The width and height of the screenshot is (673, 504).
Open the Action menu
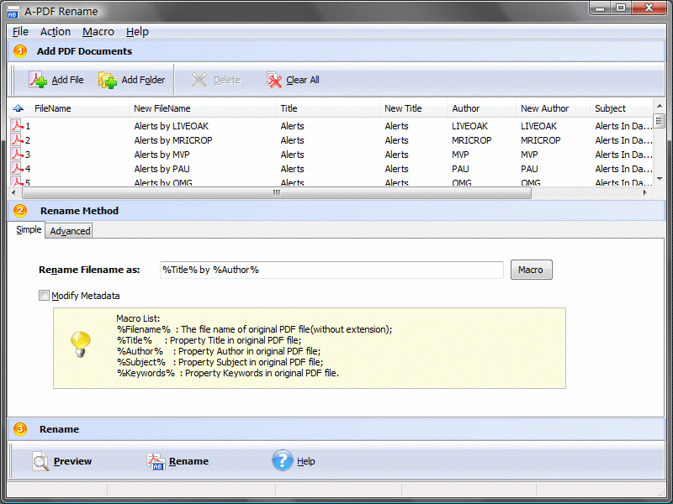pos(55,31)
